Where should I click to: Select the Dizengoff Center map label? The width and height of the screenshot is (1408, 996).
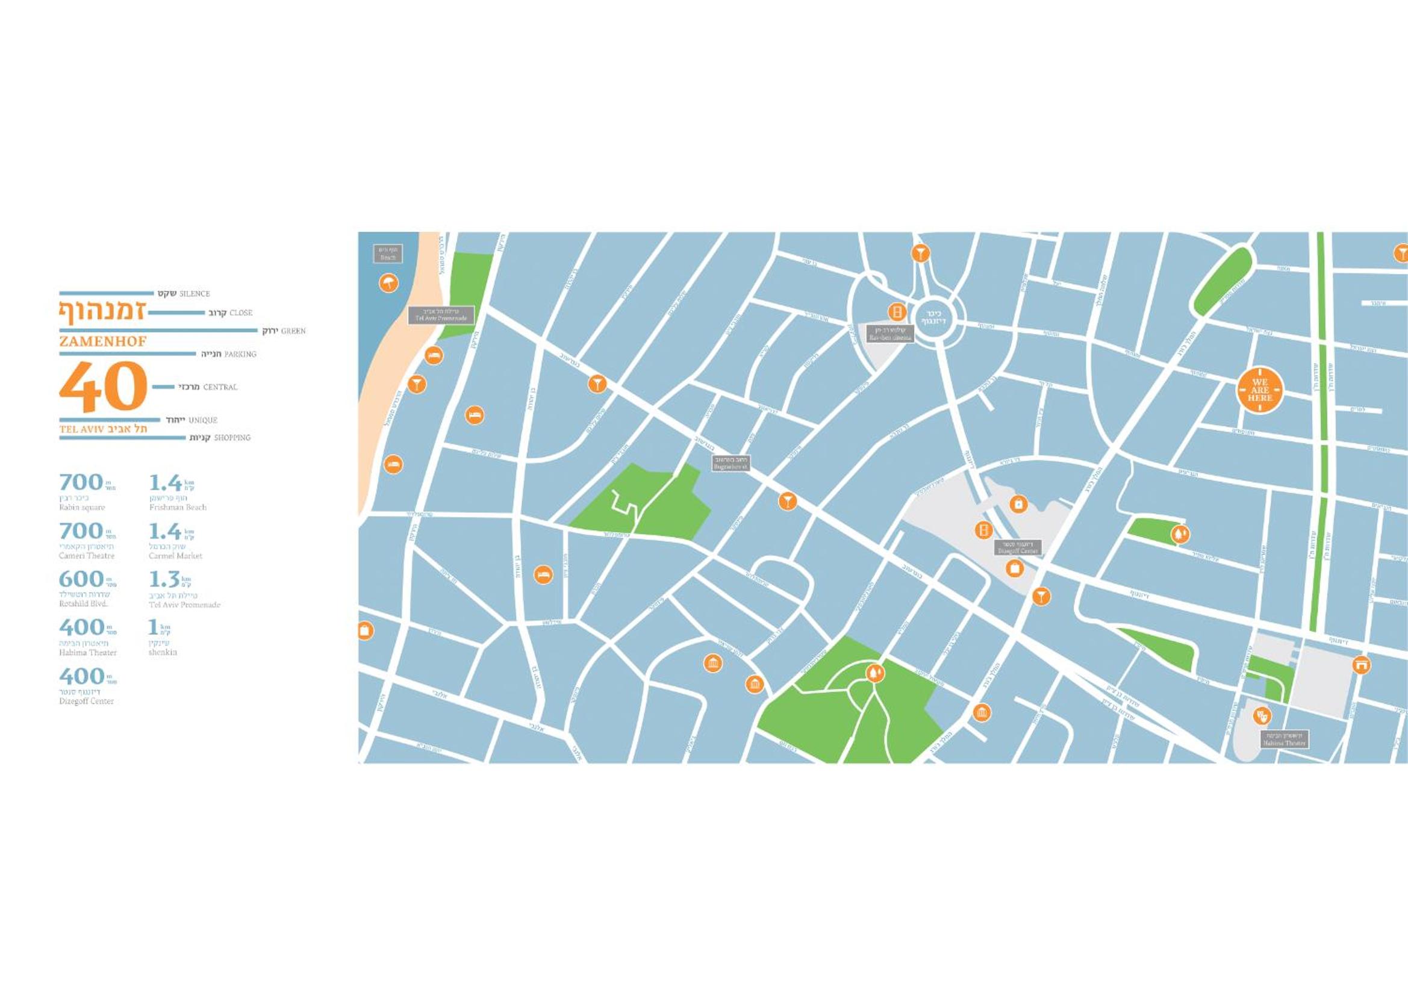[x=1018, y=547]
